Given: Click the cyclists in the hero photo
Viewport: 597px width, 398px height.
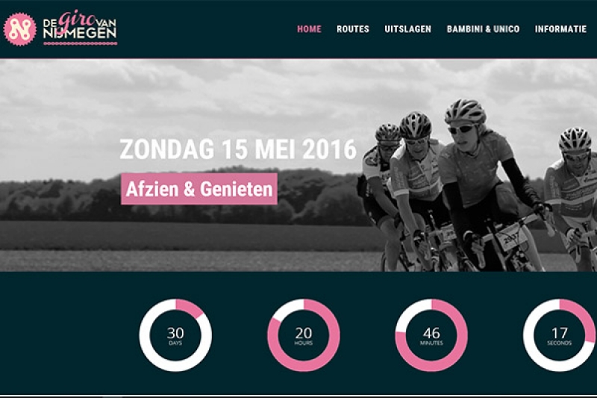Looking at the screenshot, I should pyautogui.click(x=477, y=185).
